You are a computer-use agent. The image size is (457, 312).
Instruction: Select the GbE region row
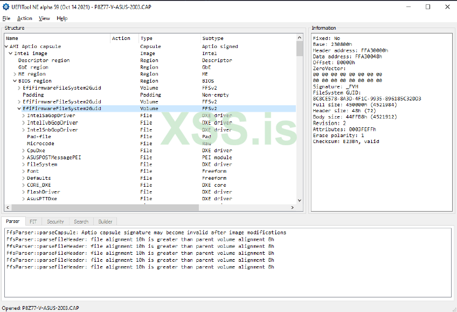[150, 67]
